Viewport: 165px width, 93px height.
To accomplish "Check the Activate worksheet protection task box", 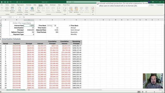I will click(97, 3).
